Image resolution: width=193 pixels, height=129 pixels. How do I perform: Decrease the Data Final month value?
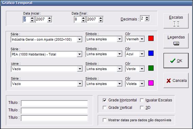tap(83, 21)
